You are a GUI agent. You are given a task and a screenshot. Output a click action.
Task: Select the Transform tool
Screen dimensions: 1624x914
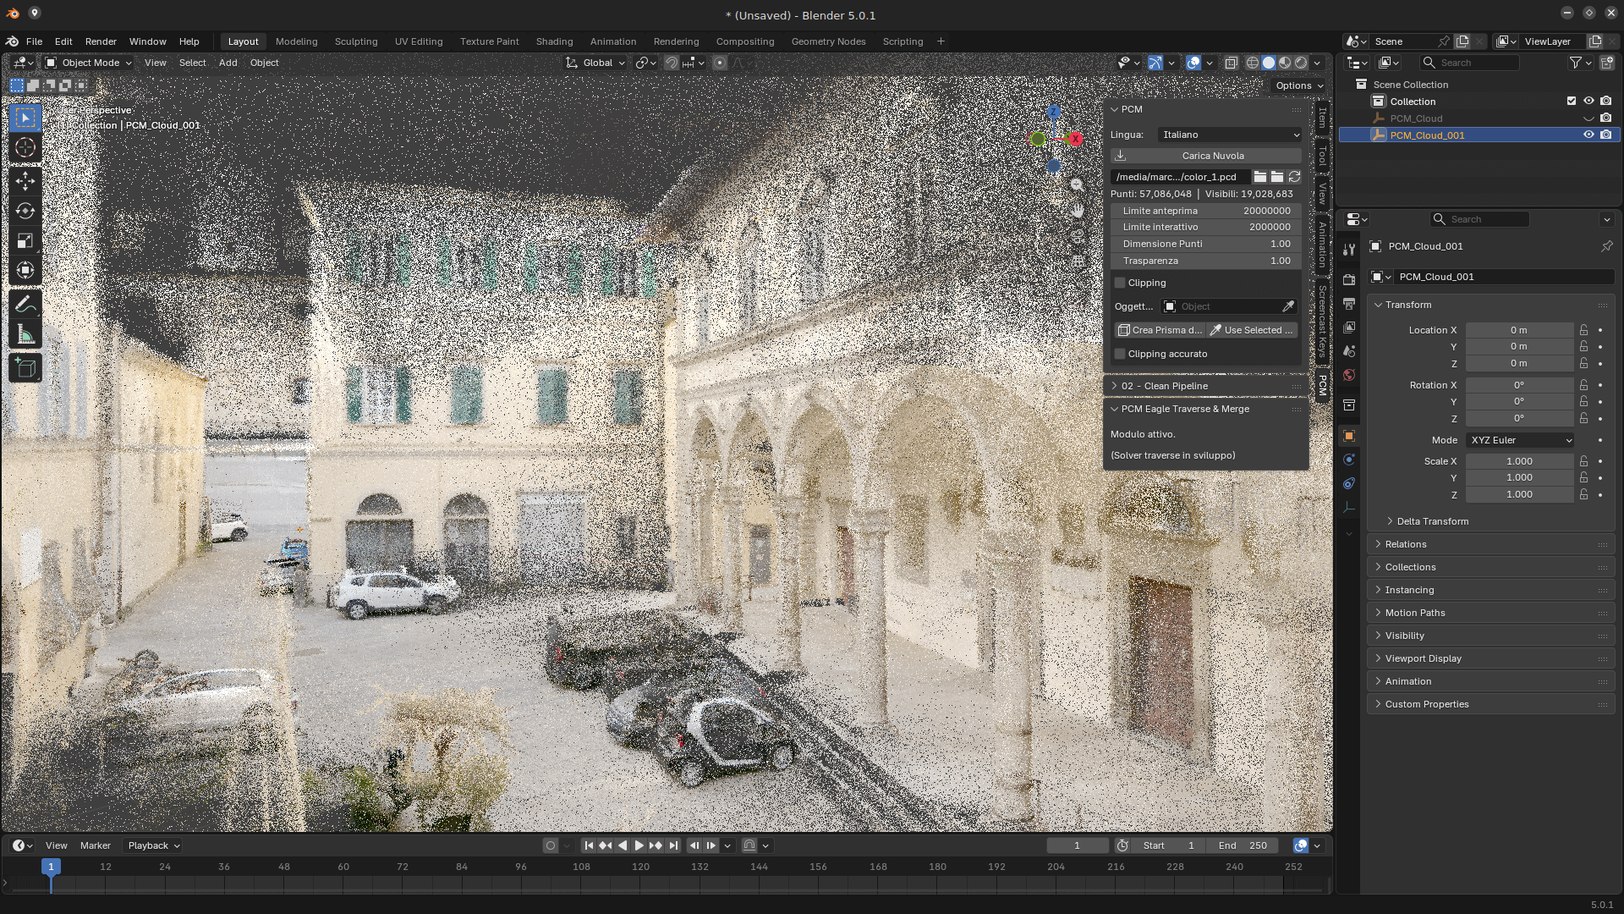click(25, 270)
